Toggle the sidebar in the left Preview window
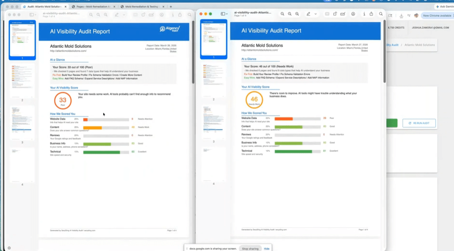Viewport: 454px width, 251px height. [x=31, y=15]
